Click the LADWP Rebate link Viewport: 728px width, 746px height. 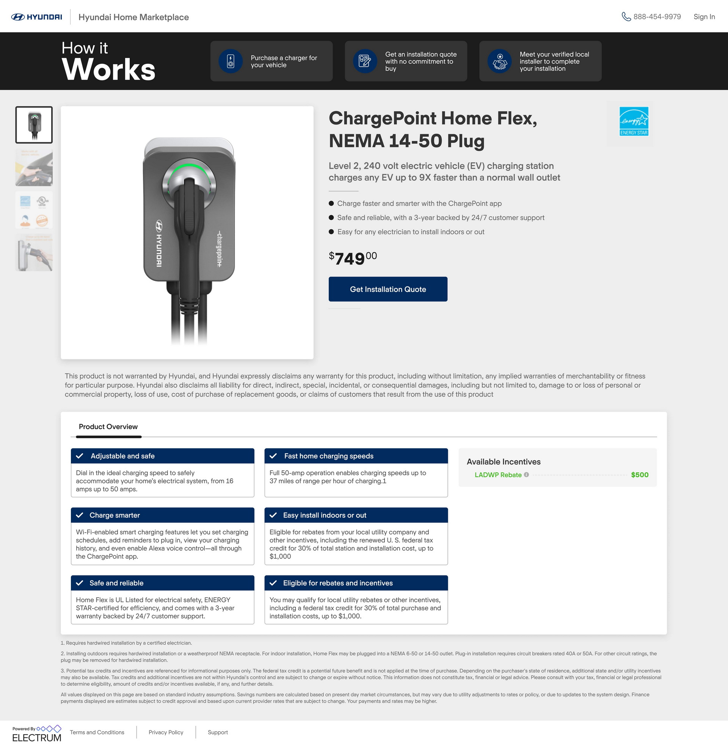coord(498,475)
